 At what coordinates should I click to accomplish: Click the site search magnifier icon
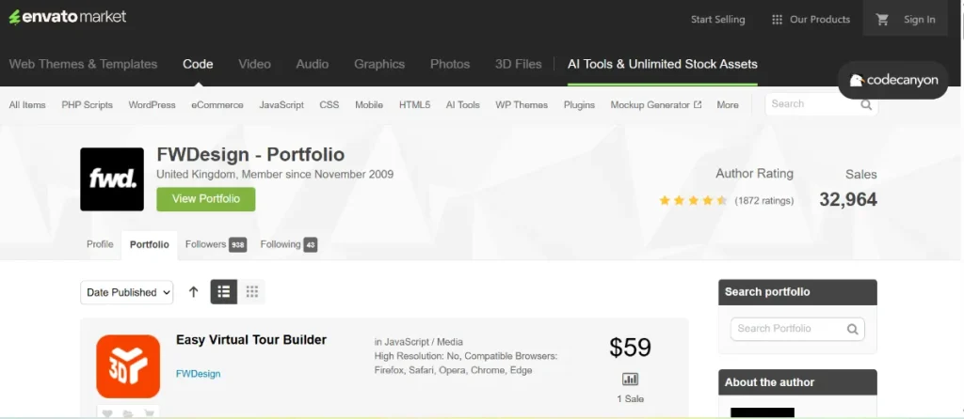tap(866, 104)
